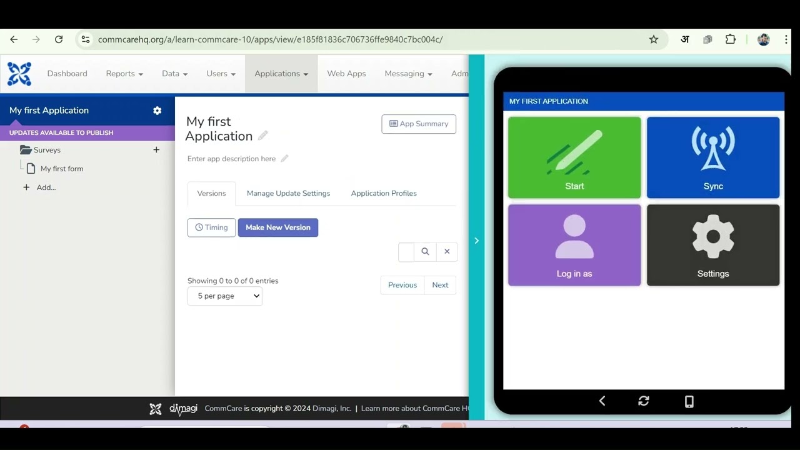Open My first form in sidebar
800x450 pixels.
62,169
